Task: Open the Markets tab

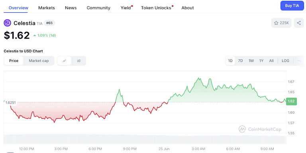Action: click(47, 8)
